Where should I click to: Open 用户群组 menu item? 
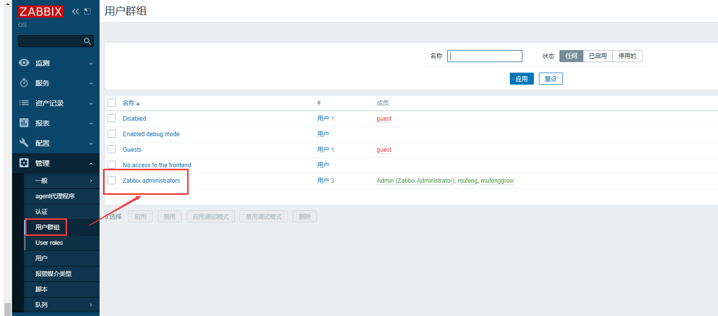pyautogui.click(x=62, y=227)
